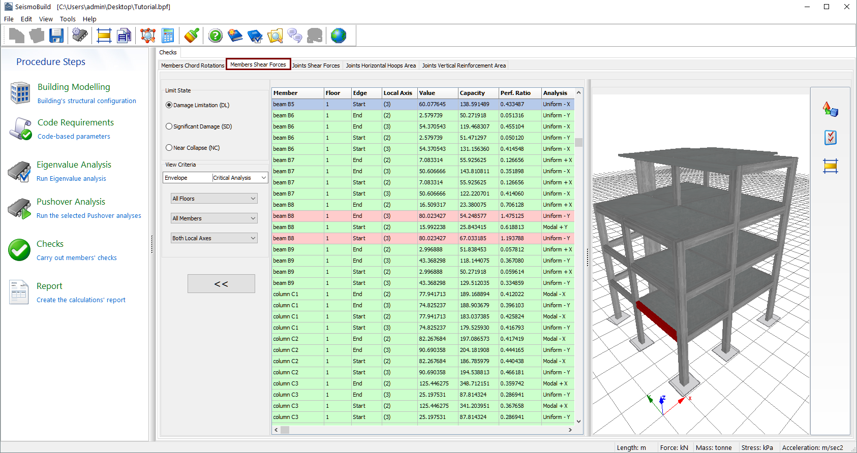Open the Both Local Axes dropdown
The height and width of the screenshot is (453, 857).
(x=214, y=238)
